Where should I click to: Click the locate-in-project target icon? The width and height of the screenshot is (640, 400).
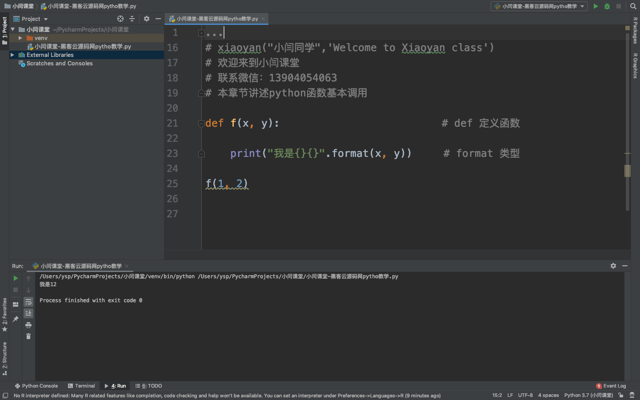pyautogui.click(x=120, y=19)
